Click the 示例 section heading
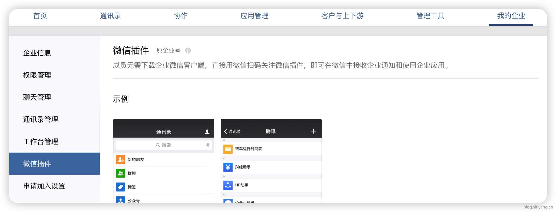This screenshot has width=556, height=212. (x=121, y=99)
